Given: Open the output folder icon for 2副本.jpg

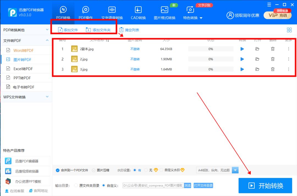Looking at the screenshot, I should pos(257,49).
